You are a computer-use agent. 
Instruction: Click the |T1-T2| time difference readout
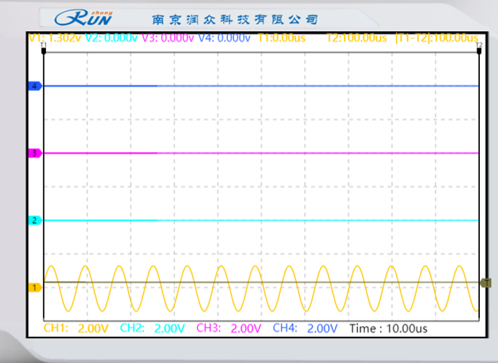tap(437, 37)
